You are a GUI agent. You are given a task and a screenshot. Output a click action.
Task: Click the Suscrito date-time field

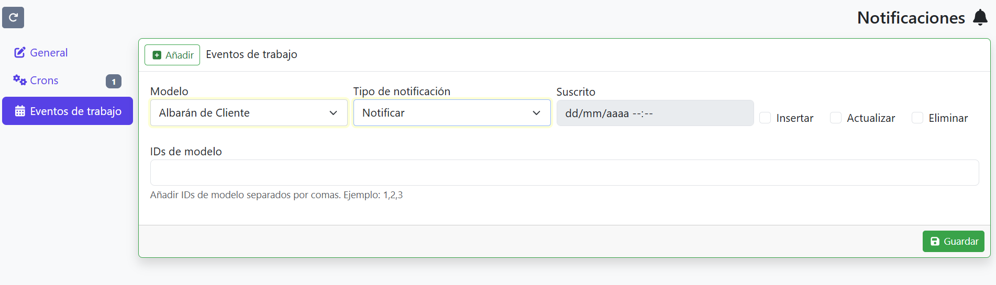coord(655,113)
